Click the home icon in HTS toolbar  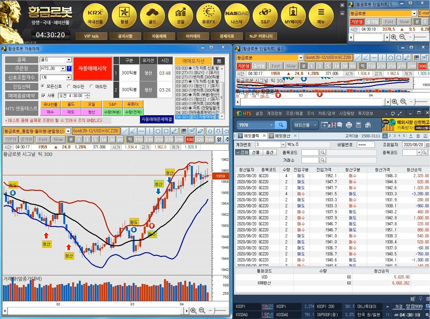point(368,125)
